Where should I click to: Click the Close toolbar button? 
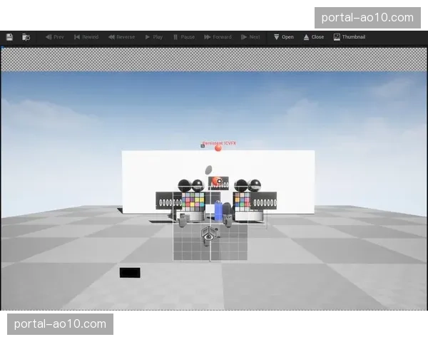[314, 37]
